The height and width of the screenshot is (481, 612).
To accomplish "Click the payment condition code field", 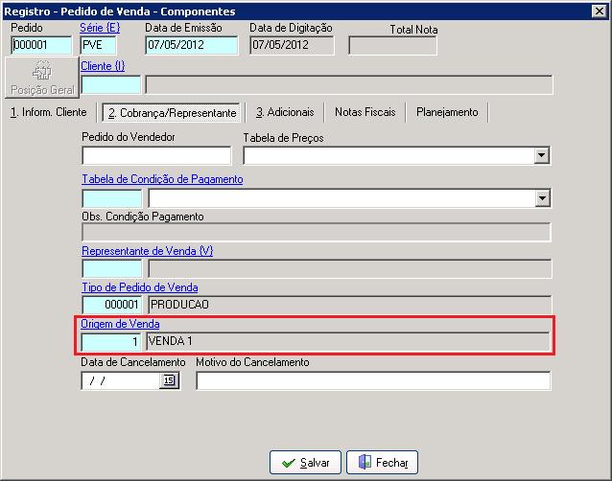I will click(112, 198).
